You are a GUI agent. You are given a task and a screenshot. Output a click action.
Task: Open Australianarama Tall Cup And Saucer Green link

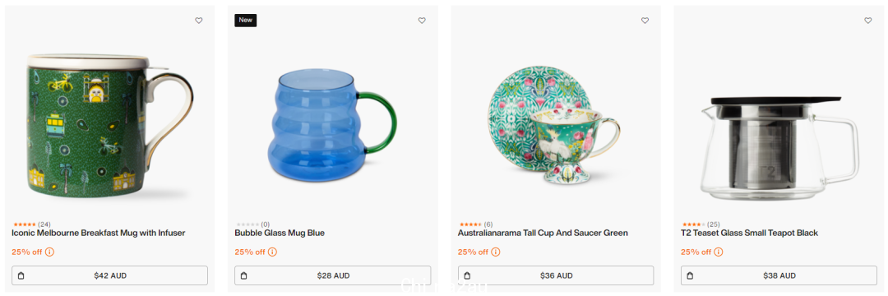point(543,234)
